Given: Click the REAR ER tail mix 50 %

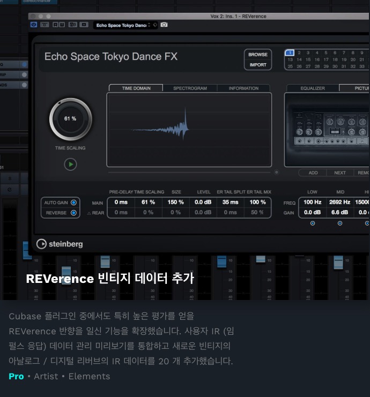Looking at the screenshot, I should [x=257, y=212].
